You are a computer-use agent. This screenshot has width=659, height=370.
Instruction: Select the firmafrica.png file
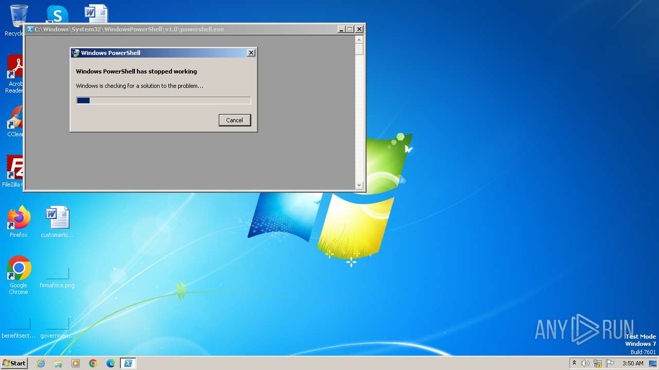(x=57, y=277)
